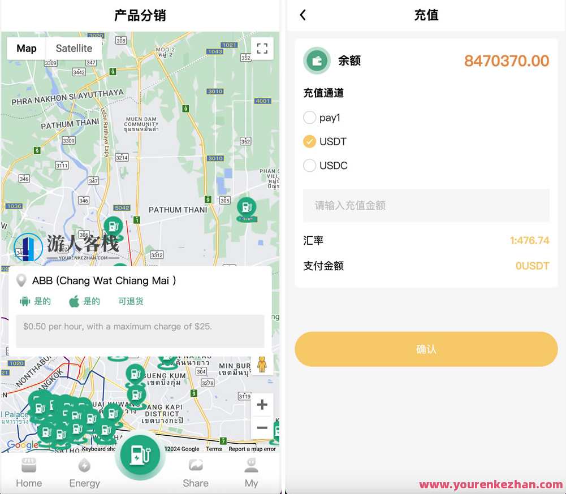The width and height of the screenshot is (566, 494).
Task: Switch to Satellite map view
Action: [x=74, y=48]
